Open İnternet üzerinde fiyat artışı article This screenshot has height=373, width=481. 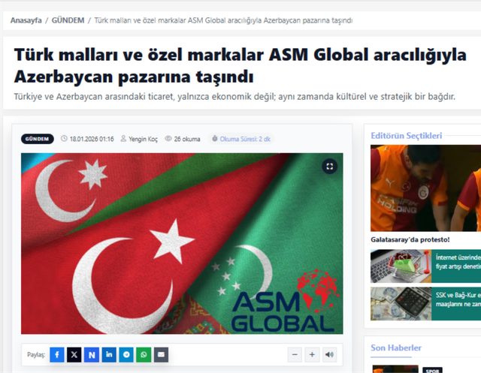(x=458, y=262)
